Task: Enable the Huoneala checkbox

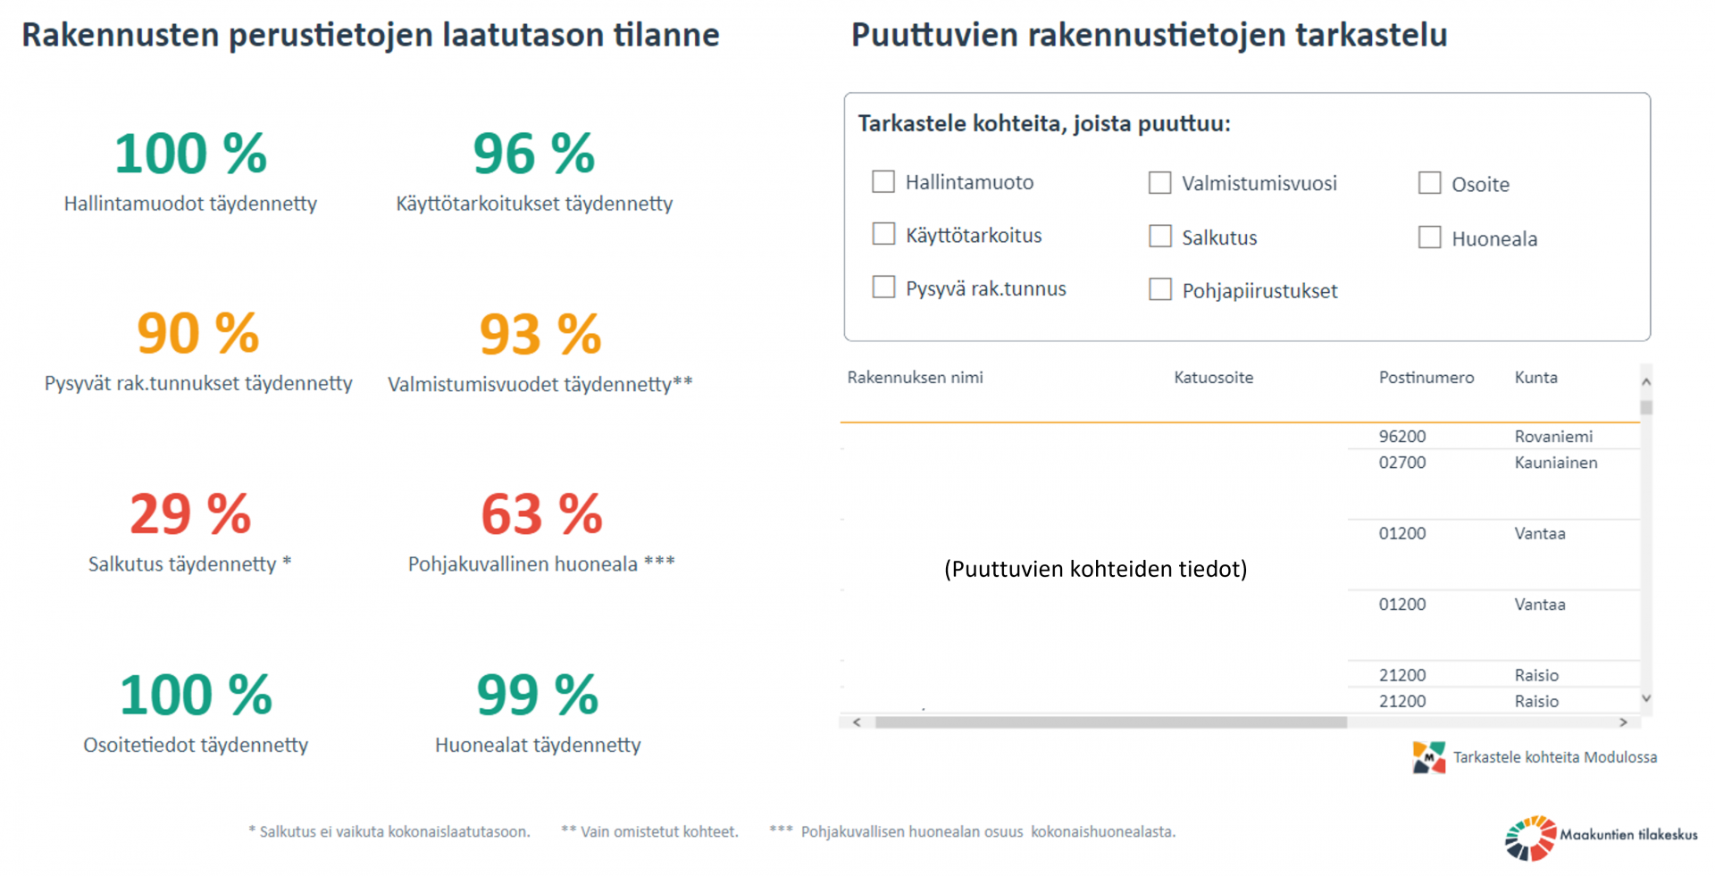Action: coord(1431,237)
